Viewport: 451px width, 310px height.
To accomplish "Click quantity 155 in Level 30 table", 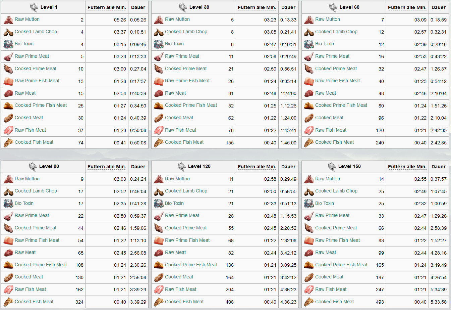I will (x=230, y=143).
